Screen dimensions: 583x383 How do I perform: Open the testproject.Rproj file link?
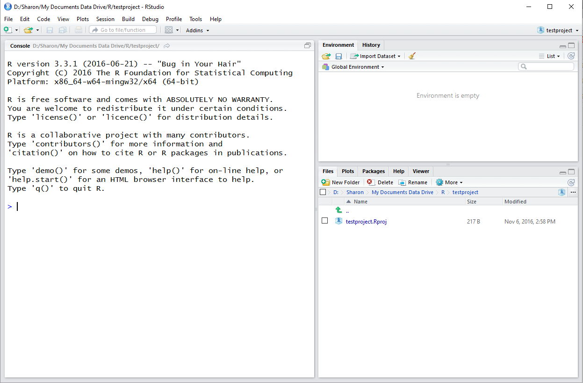[366, 222]
